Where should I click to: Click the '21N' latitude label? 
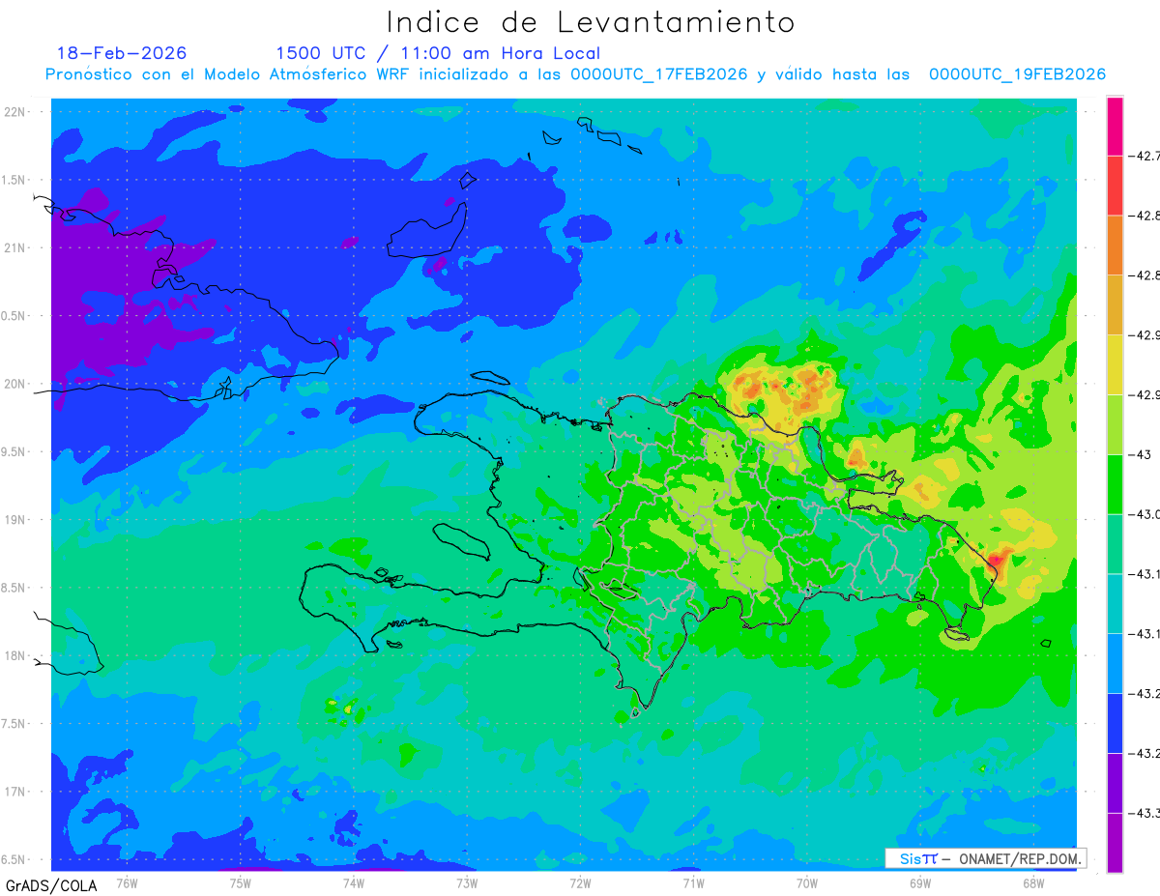[x=15, y=247]
